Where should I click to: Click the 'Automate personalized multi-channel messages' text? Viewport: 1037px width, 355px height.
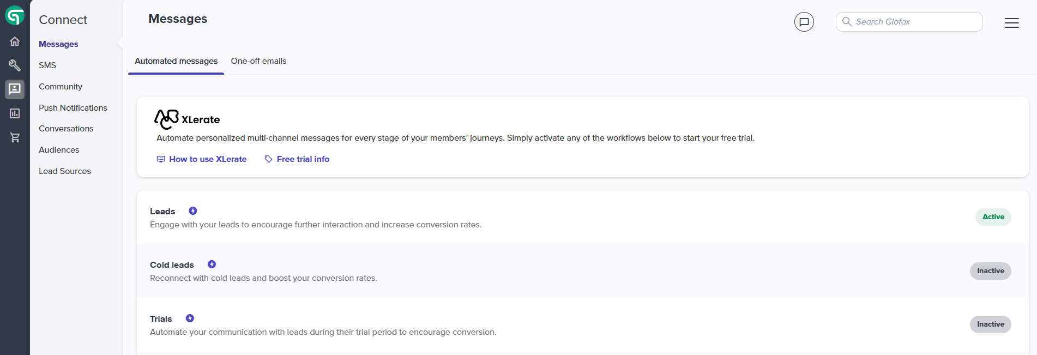tap(455, 138)
